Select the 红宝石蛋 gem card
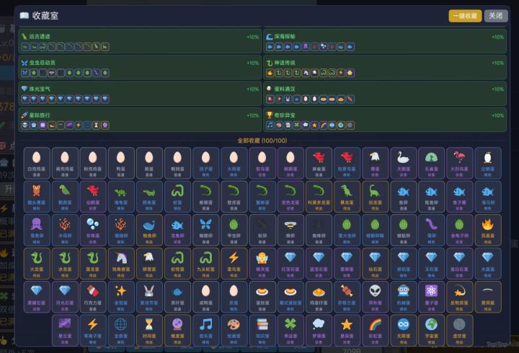The image size is (519, 353). [290, 264]
